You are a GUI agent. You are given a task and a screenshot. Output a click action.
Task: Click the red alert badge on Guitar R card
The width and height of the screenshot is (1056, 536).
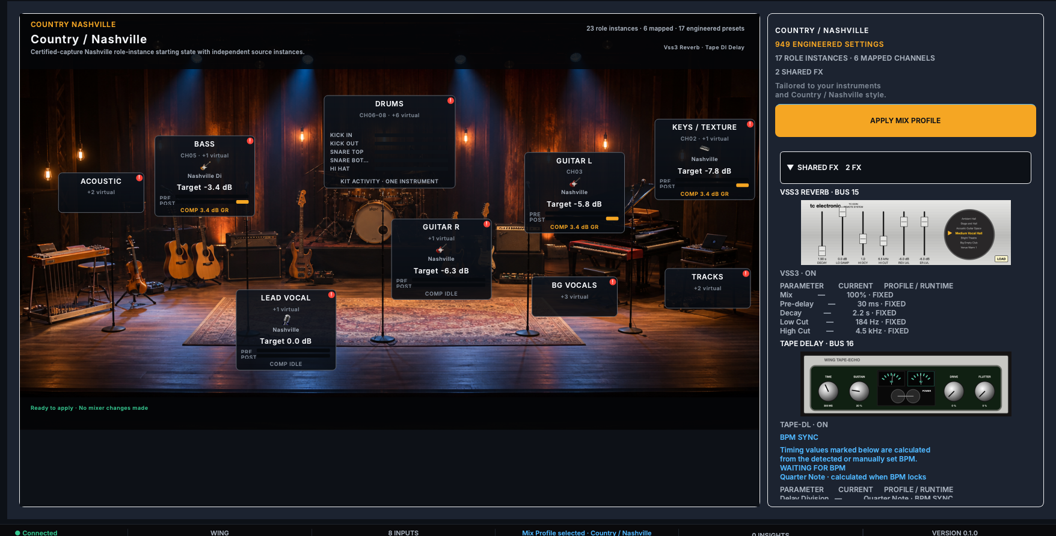tap(487, 224)
